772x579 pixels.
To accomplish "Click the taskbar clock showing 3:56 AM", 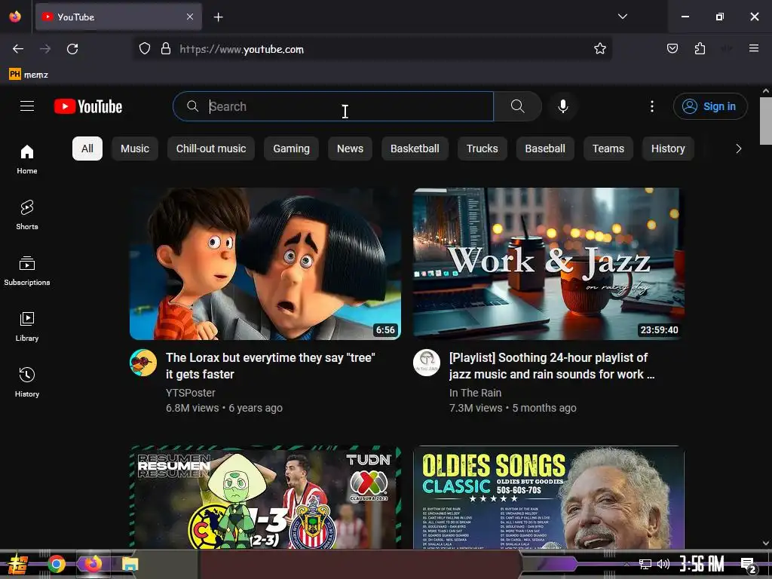I will (702, 564).
